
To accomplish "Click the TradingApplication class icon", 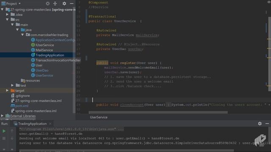I will pos(33,55).
